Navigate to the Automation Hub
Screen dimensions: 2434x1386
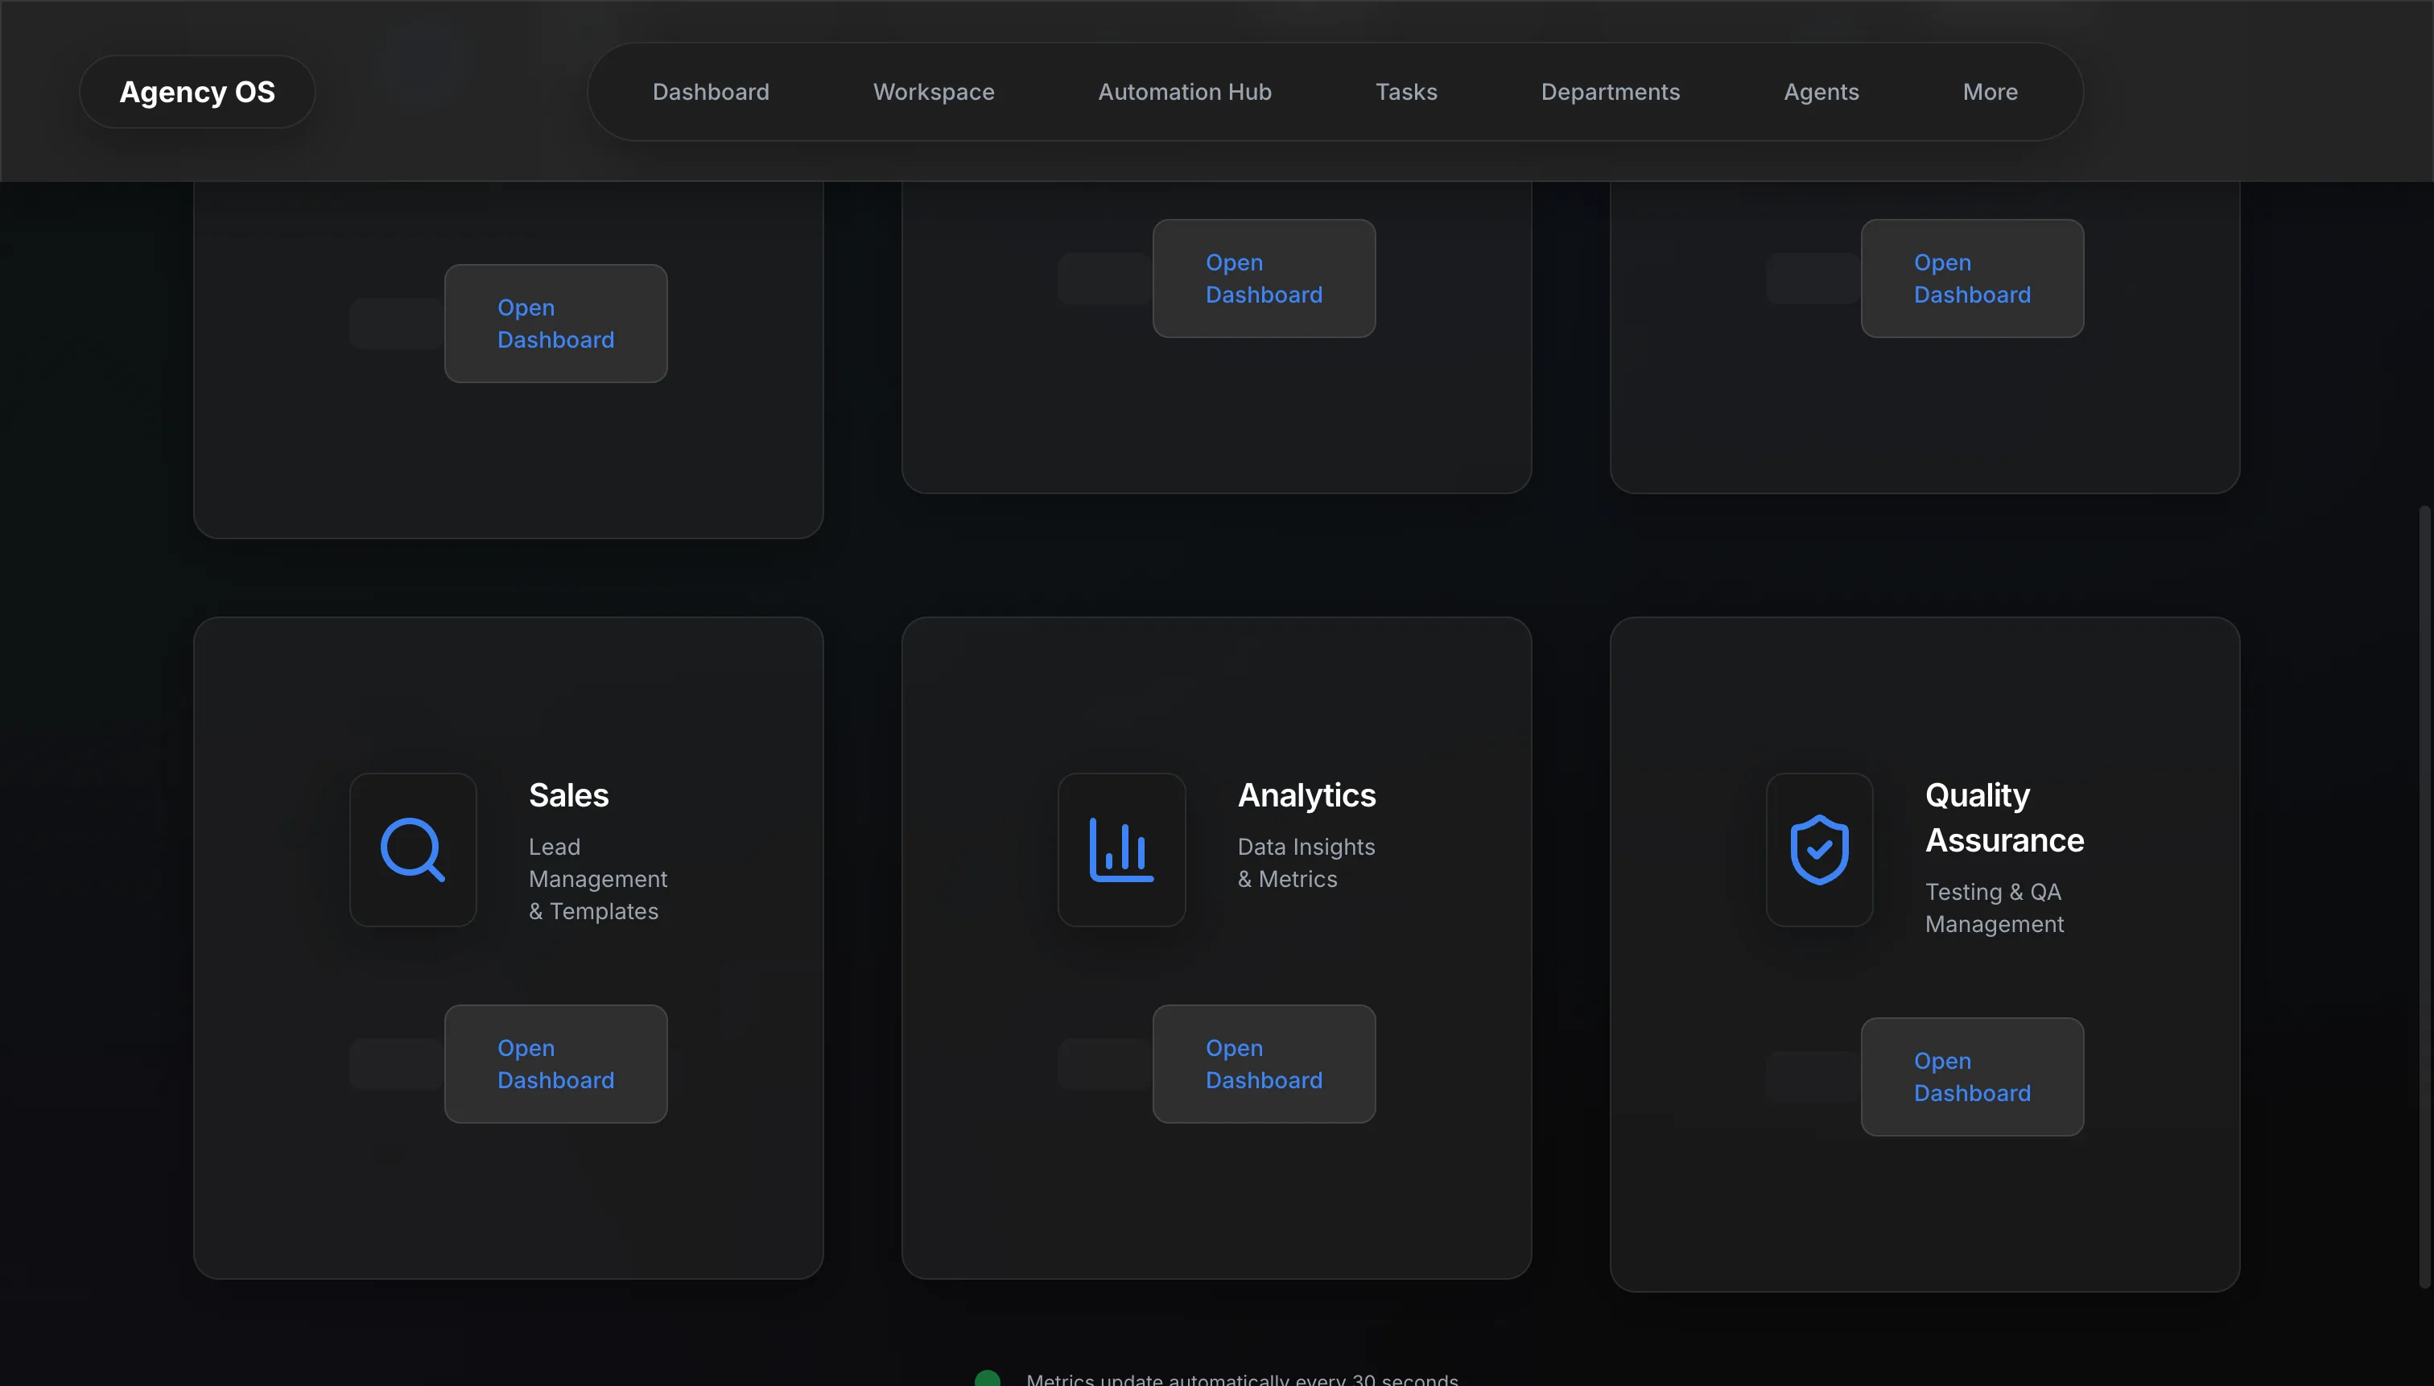[1183, 92]
